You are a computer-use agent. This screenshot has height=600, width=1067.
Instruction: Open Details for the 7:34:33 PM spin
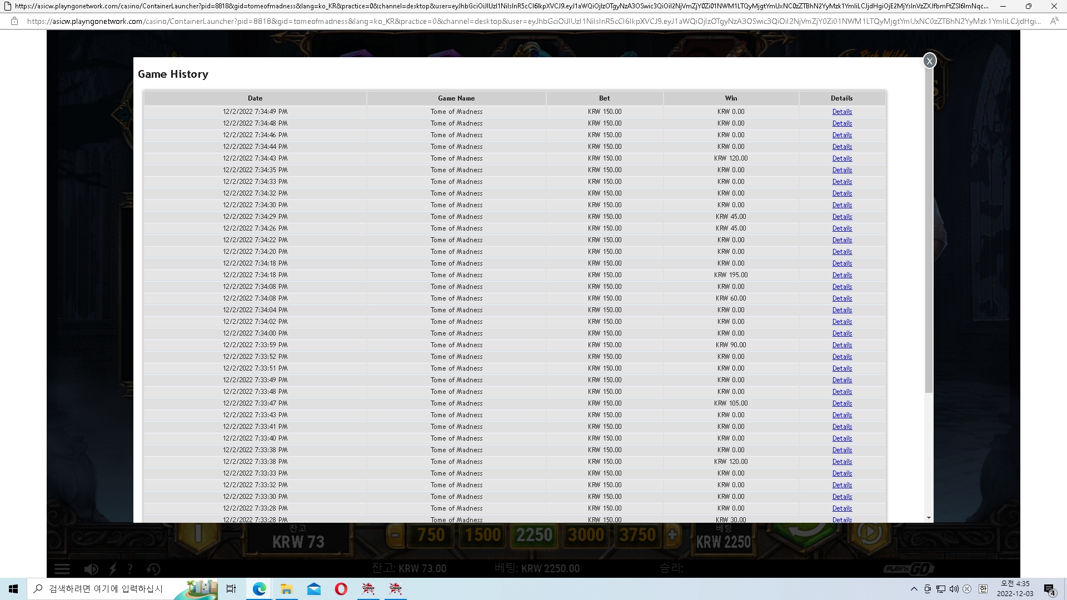(x=842, y=182)
